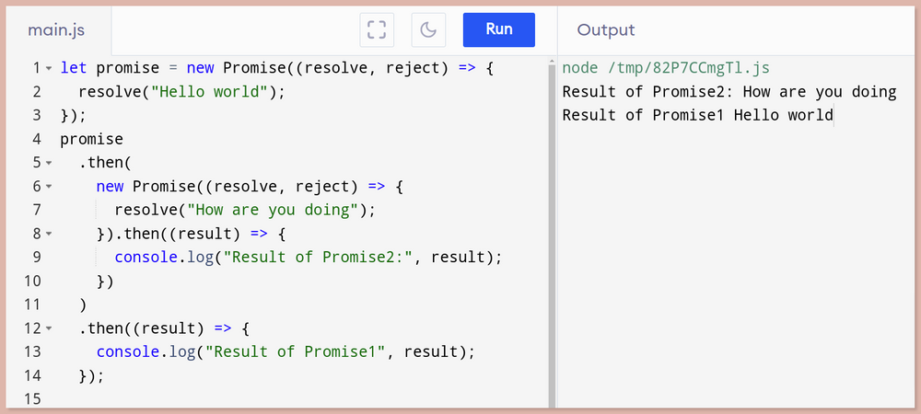
Task: Collapse code fold arrow at line 8
Action: click(x=49, y=234)
